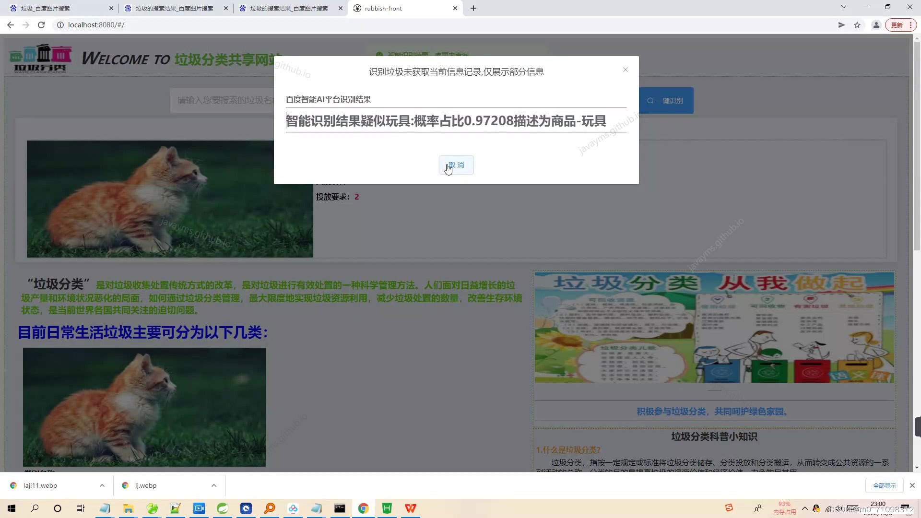The width and height of the screenshot is (921, 518).
Task: Click 全部显示 in the downloads bar
Action: pos(884,485)
